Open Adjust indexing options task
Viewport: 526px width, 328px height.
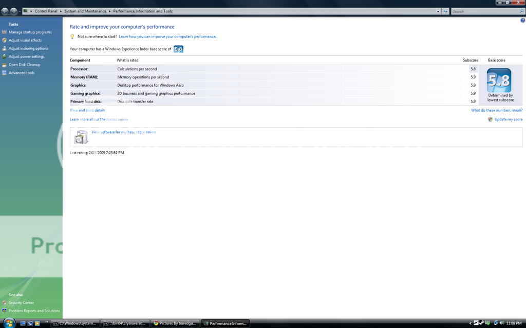tap(28, 48)
